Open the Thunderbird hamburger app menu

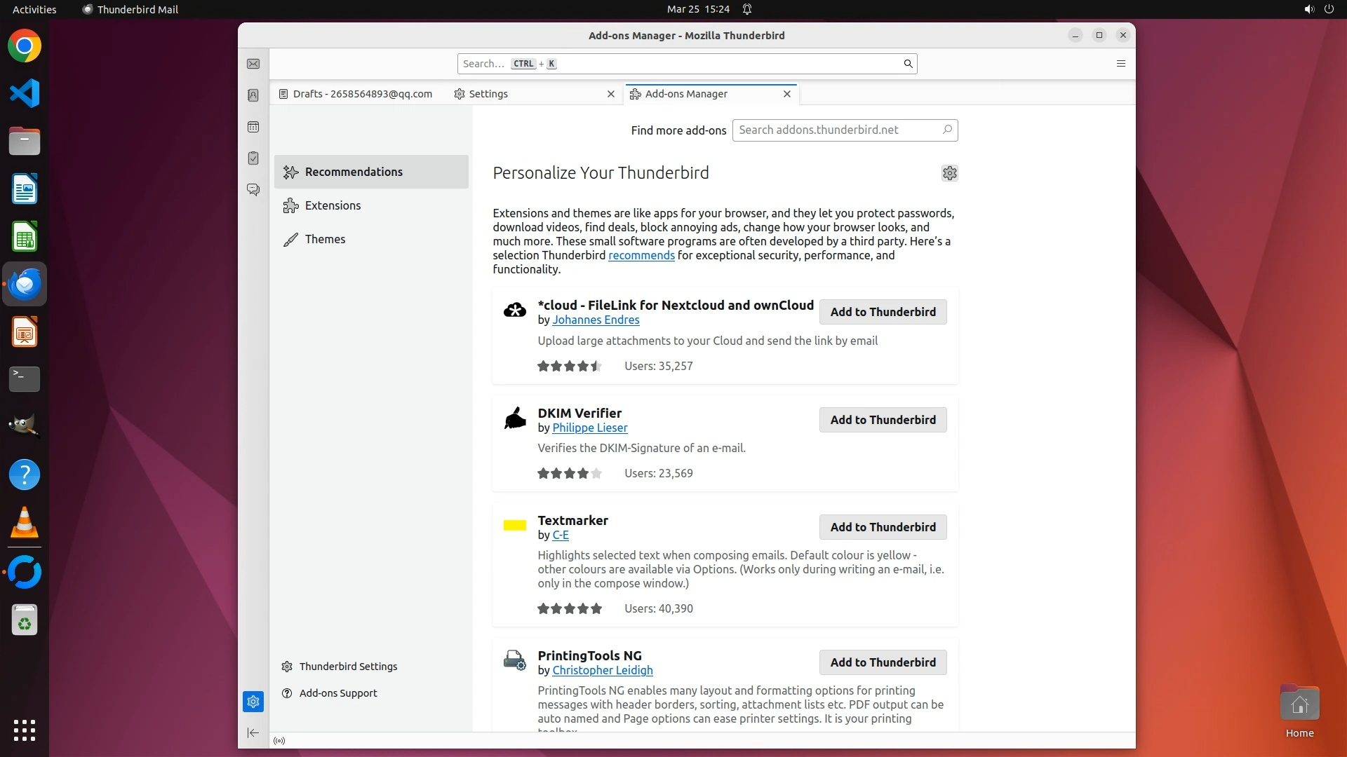pyautogui.click(x=1120, y=64)
